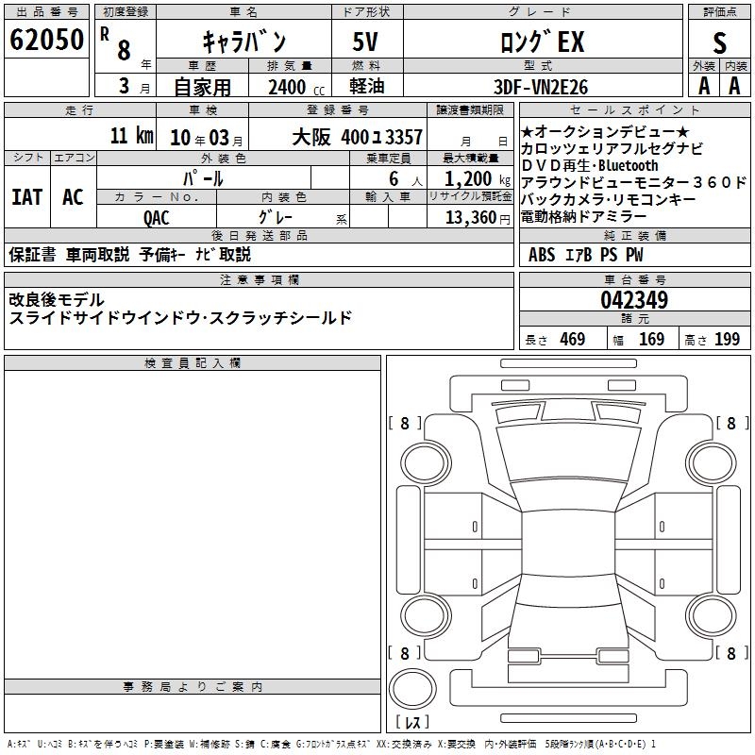Select interior color グレー
The width and height of the screenshot is (755, 755).
tap(276, 217)
